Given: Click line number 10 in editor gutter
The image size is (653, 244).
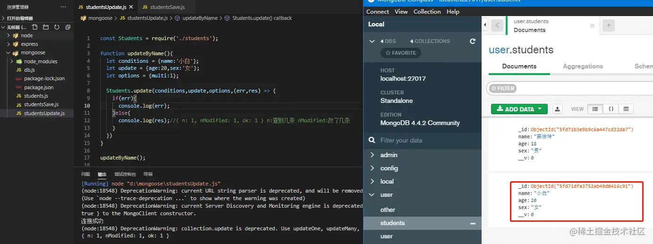Looking at the screenshot, I should (87, 106).
